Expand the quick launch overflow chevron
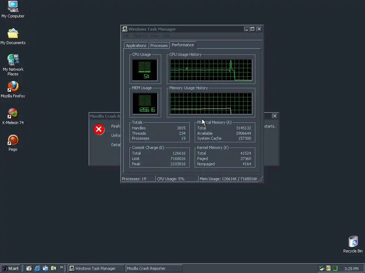This screenshot has width=365, height=273. [x=61, y=267]
